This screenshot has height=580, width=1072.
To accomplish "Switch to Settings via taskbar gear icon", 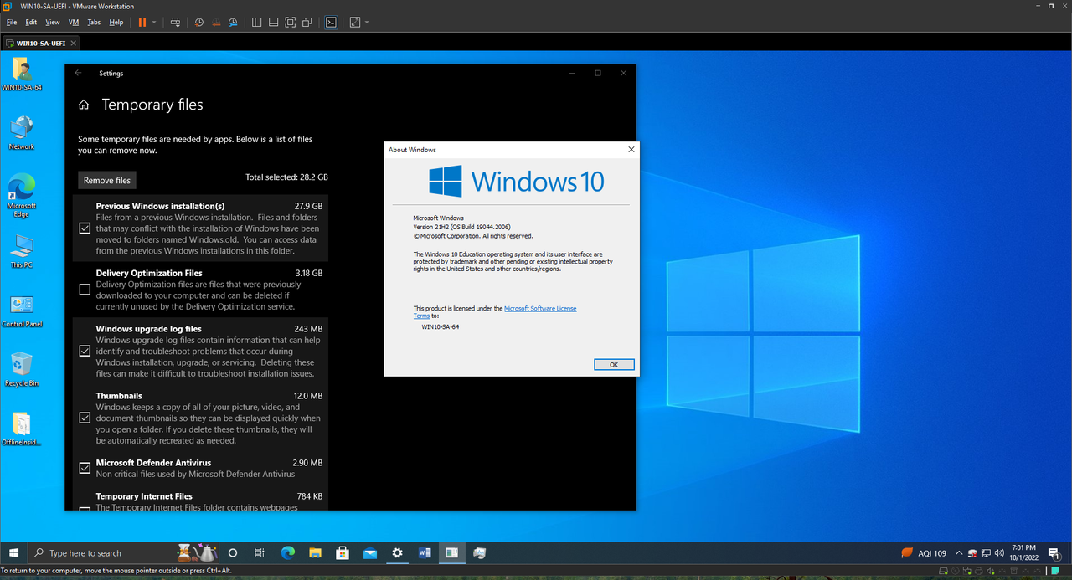I will coord(398,553).
